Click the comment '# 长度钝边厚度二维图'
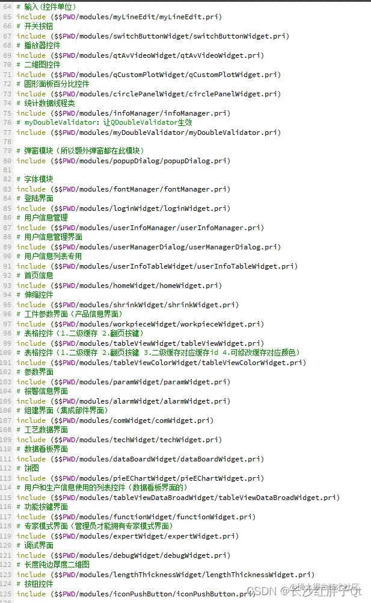Screen dimensions: 371x603 pos(53,564)
